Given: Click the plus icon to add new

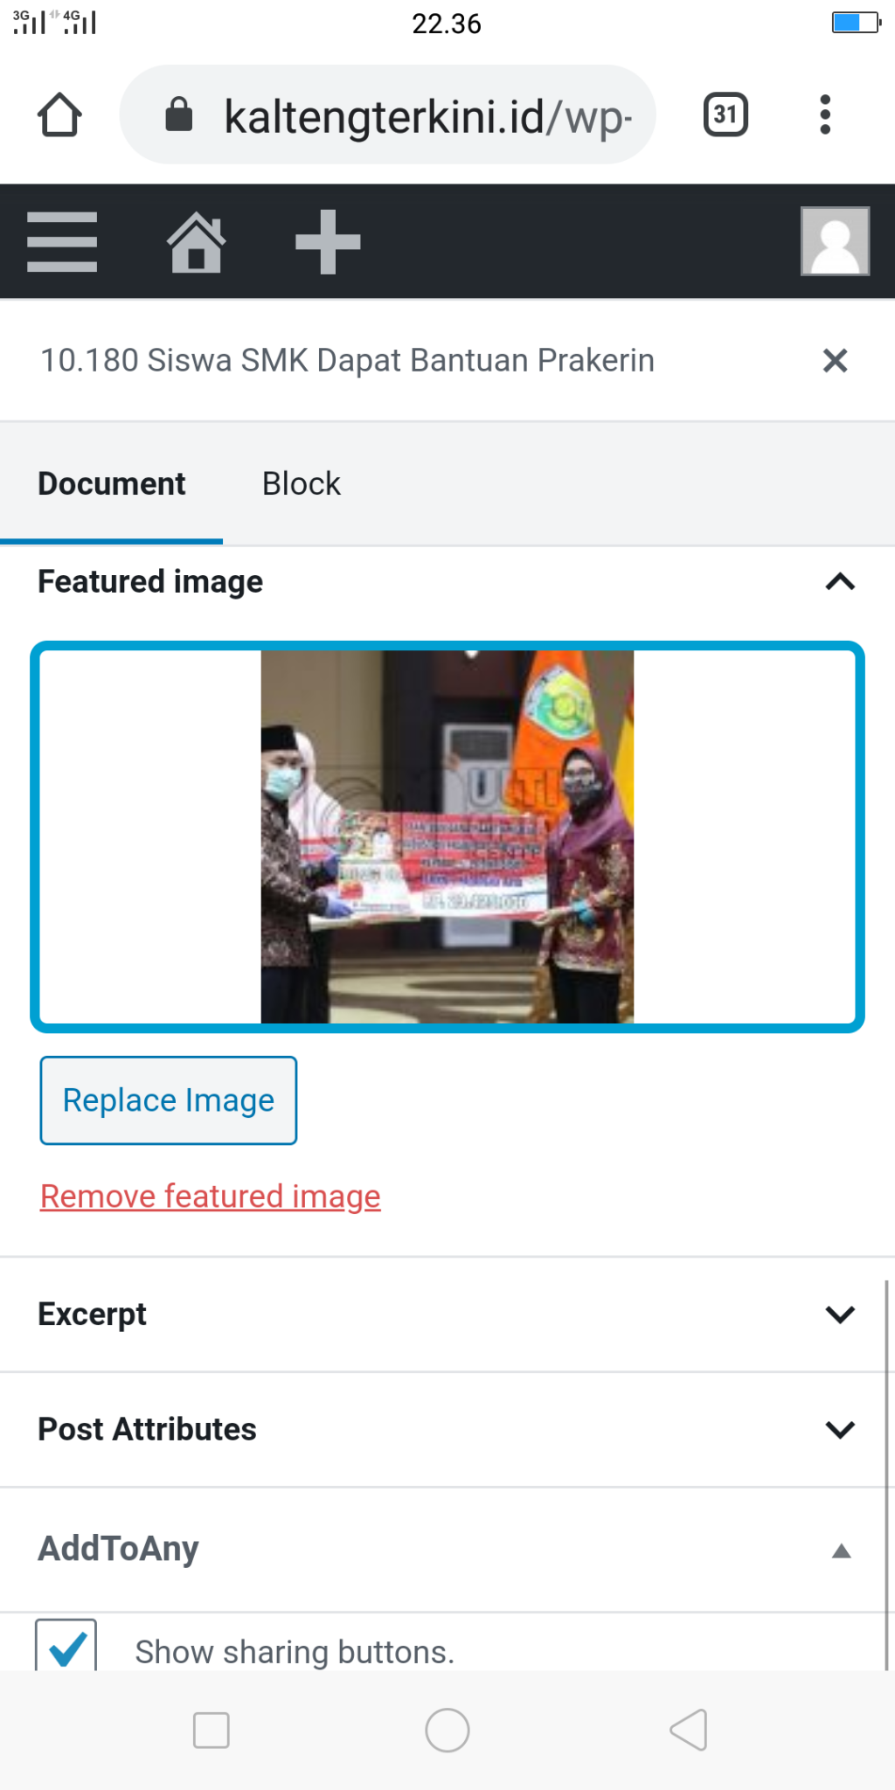Looking at the screenshot, I should tap(328, 242).
